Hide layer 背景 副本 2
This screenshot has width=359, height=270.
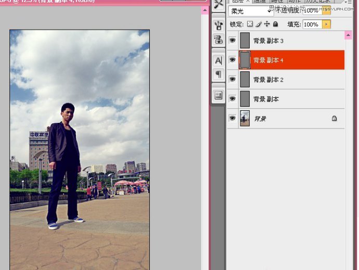tap(233, 79)
